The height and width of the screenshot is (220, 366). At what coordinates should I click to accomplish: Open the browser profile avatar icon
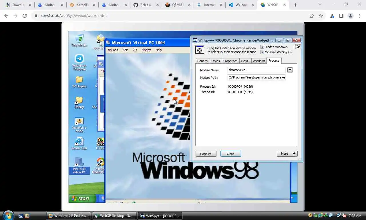coord(351,16)
